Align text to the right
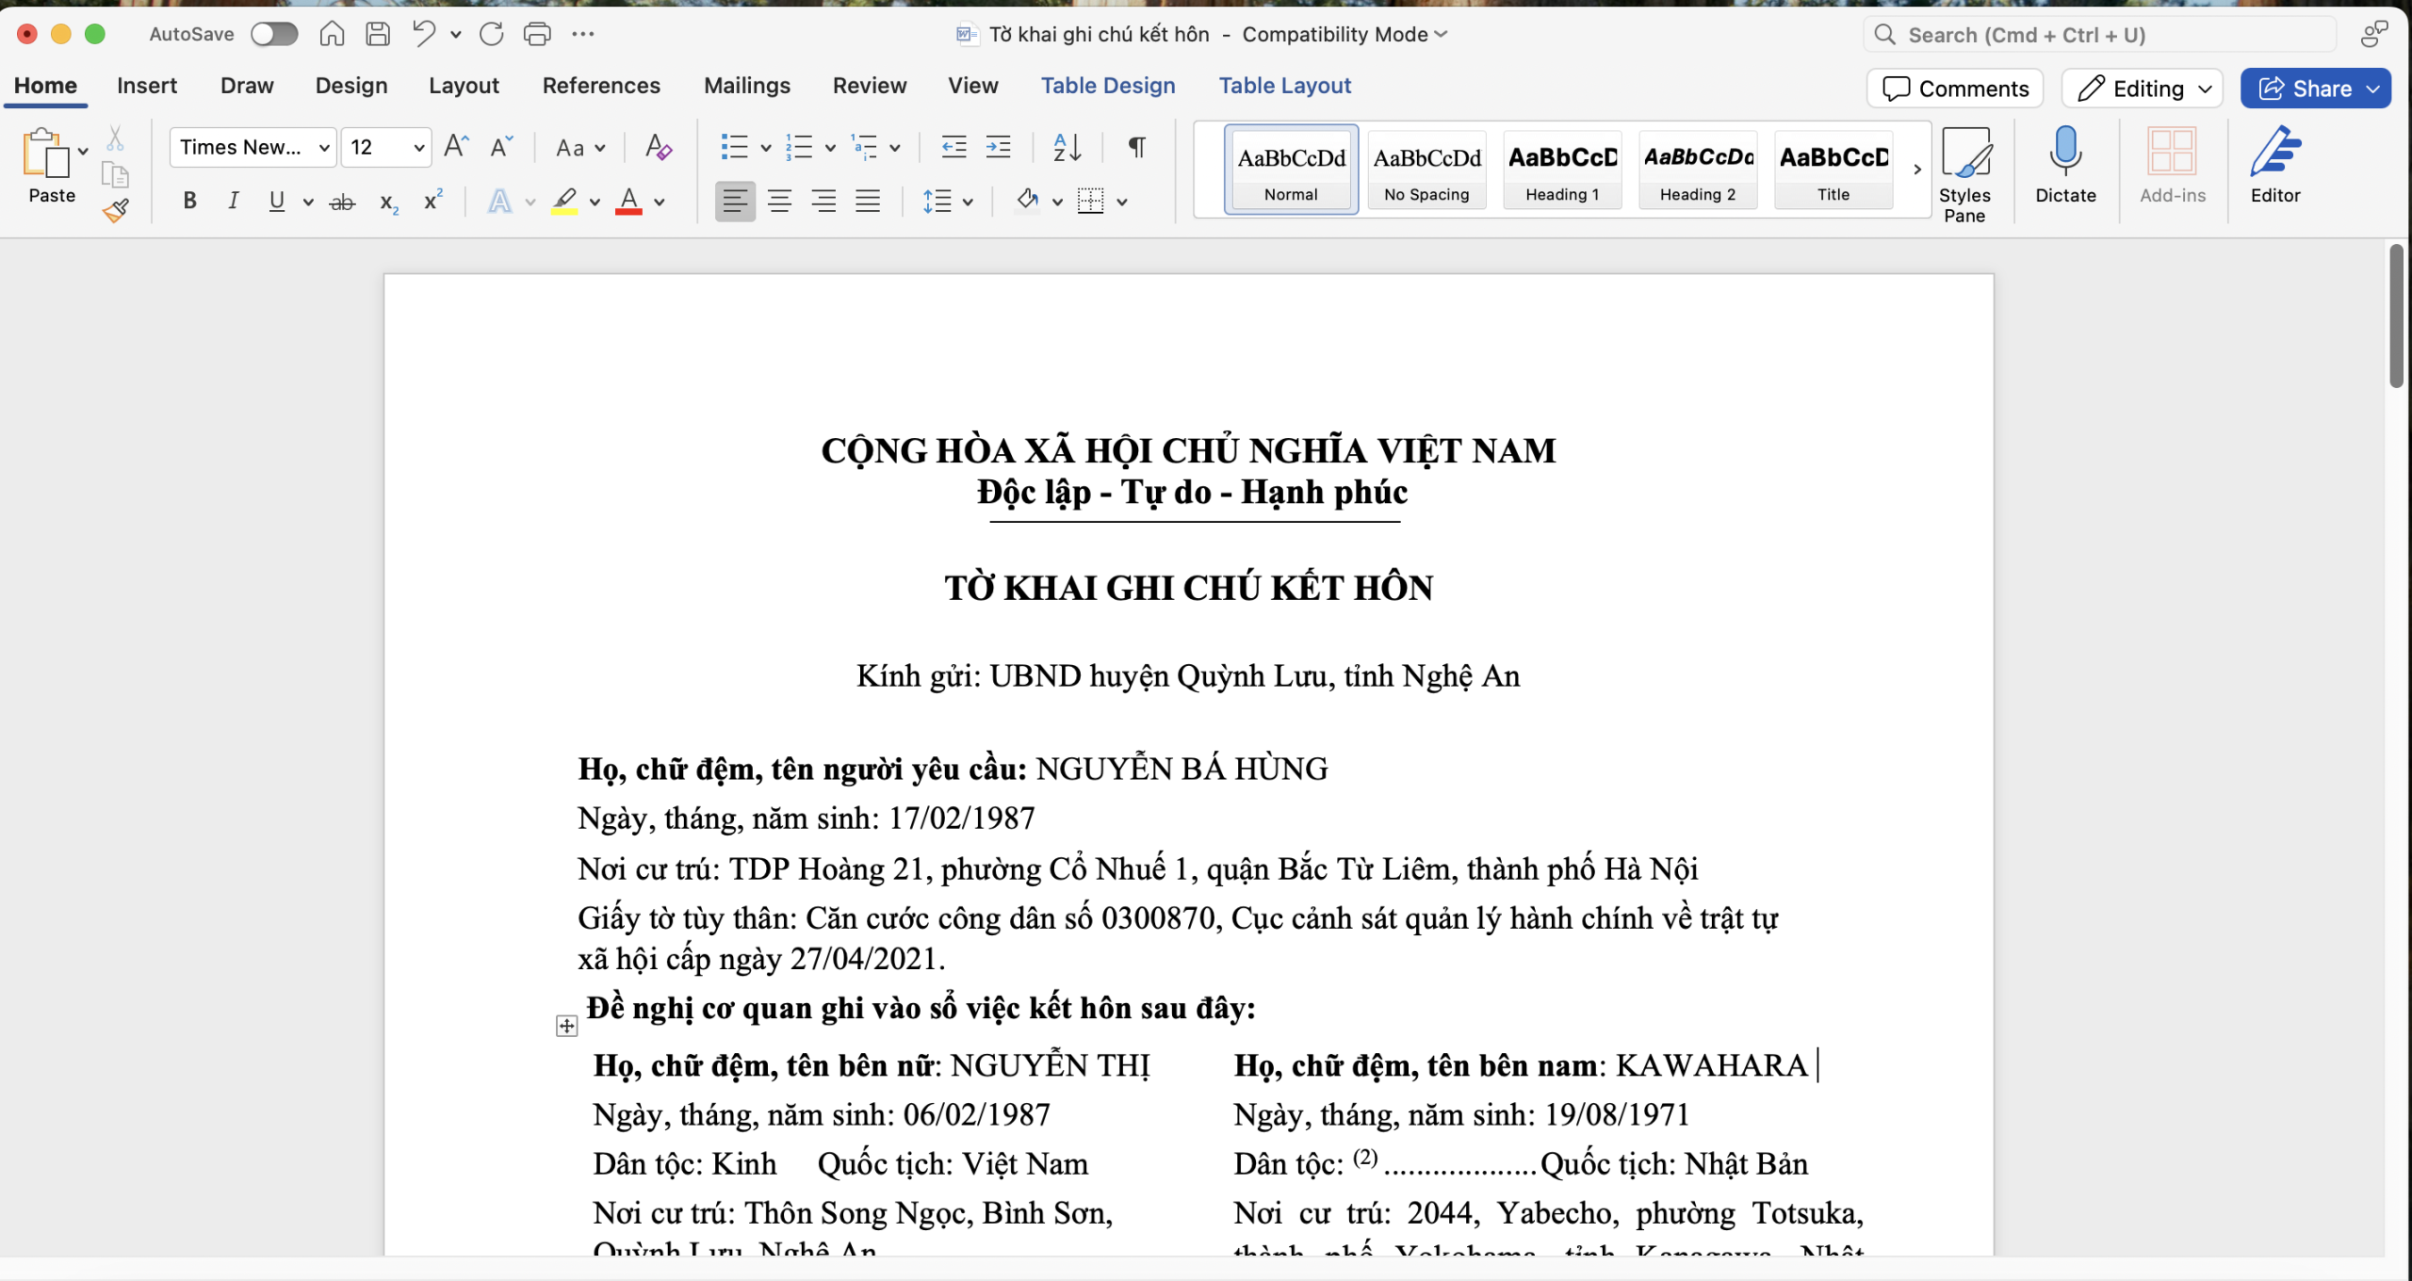2412x1281 pixels. pyautogui.click(x=823, y=201)
